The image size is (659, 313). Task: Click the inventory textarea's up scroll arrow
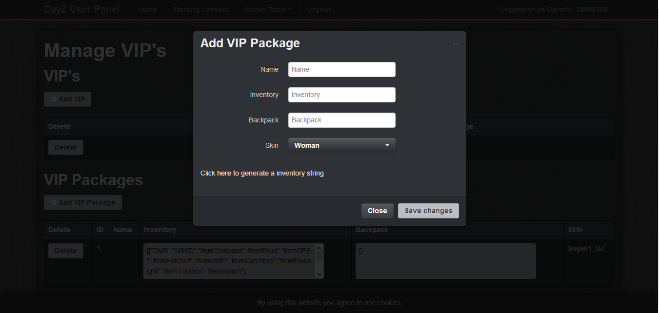pos(320,249)
